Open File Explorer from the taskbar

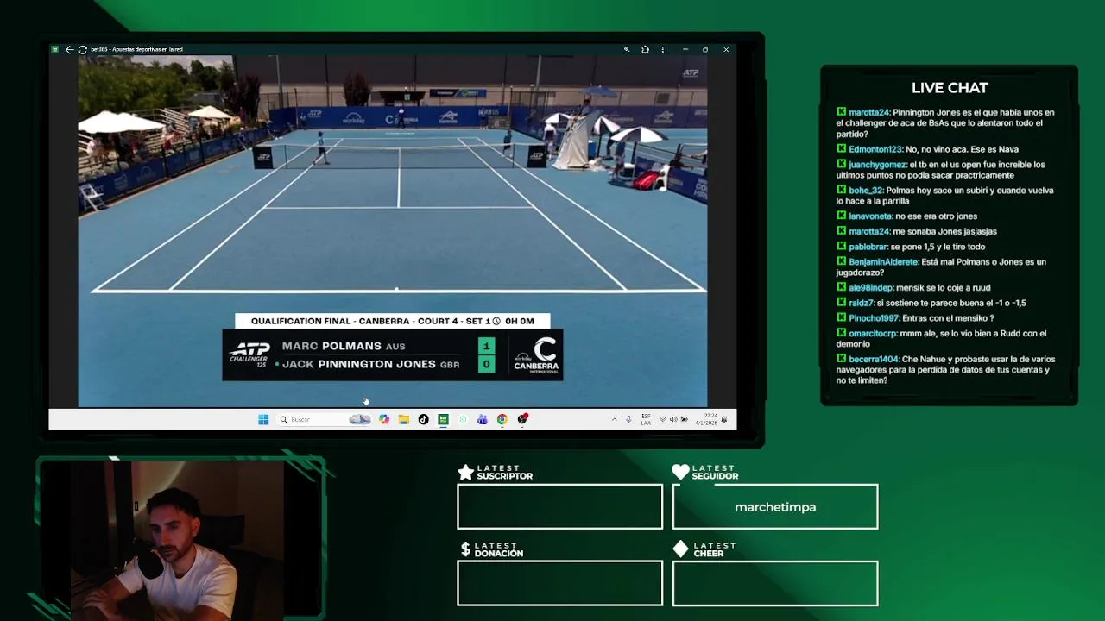pyautogui.click(x=403, y=419)
